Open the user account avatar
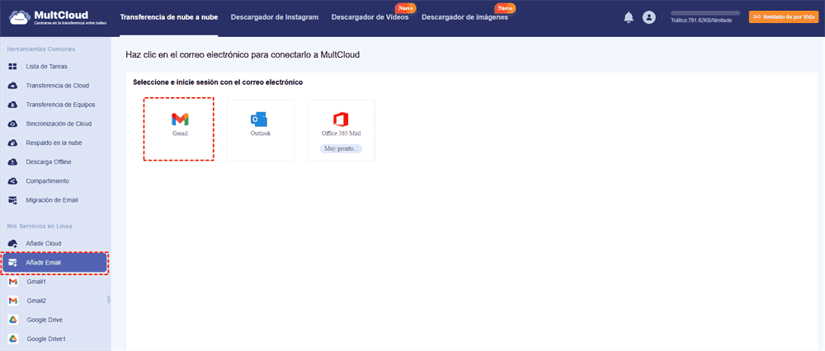The height and width of the screenshot is (351, 825). coord(648,17)
